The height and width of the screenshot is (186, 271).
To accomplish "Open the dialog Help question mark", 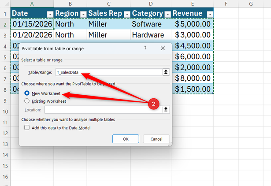I will pyautogui.click(x=145, y=48).
